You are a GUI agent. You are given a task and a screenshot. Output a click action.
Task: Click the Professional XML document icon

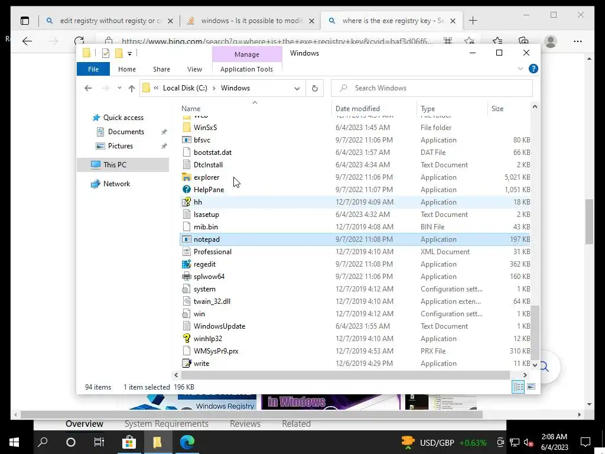(186, 252)
